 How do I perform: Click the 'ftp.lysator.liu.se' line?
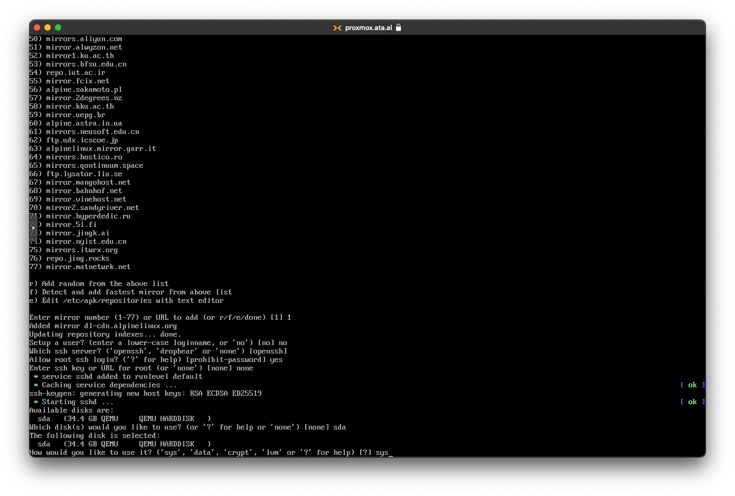click(76, 174)
